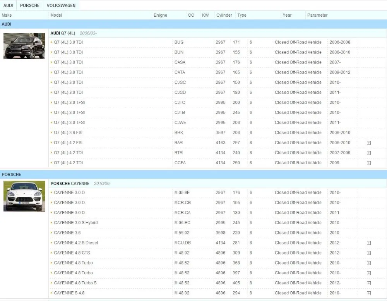Select the 281 KW value

tap(236, 243)
